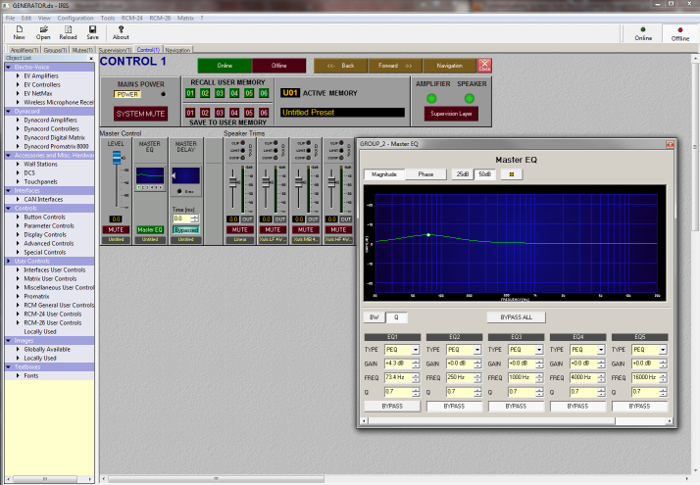Viewport: 700px width, 485px height.
Task: Toggle BYPASS for EQ3
Action: point(516,406)
